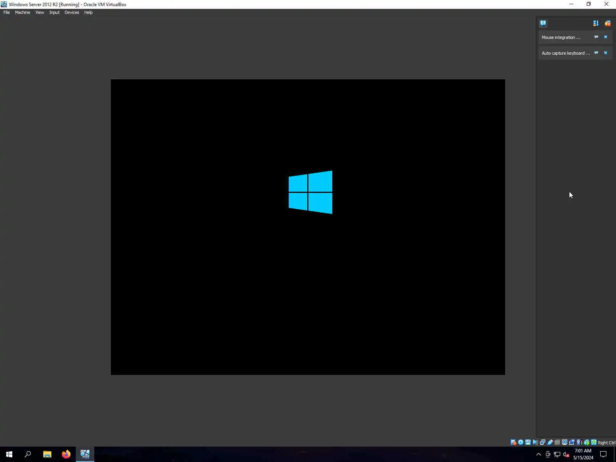Open the Action Center notifications icon
616x462 pixels.
[x=603, y=454]
